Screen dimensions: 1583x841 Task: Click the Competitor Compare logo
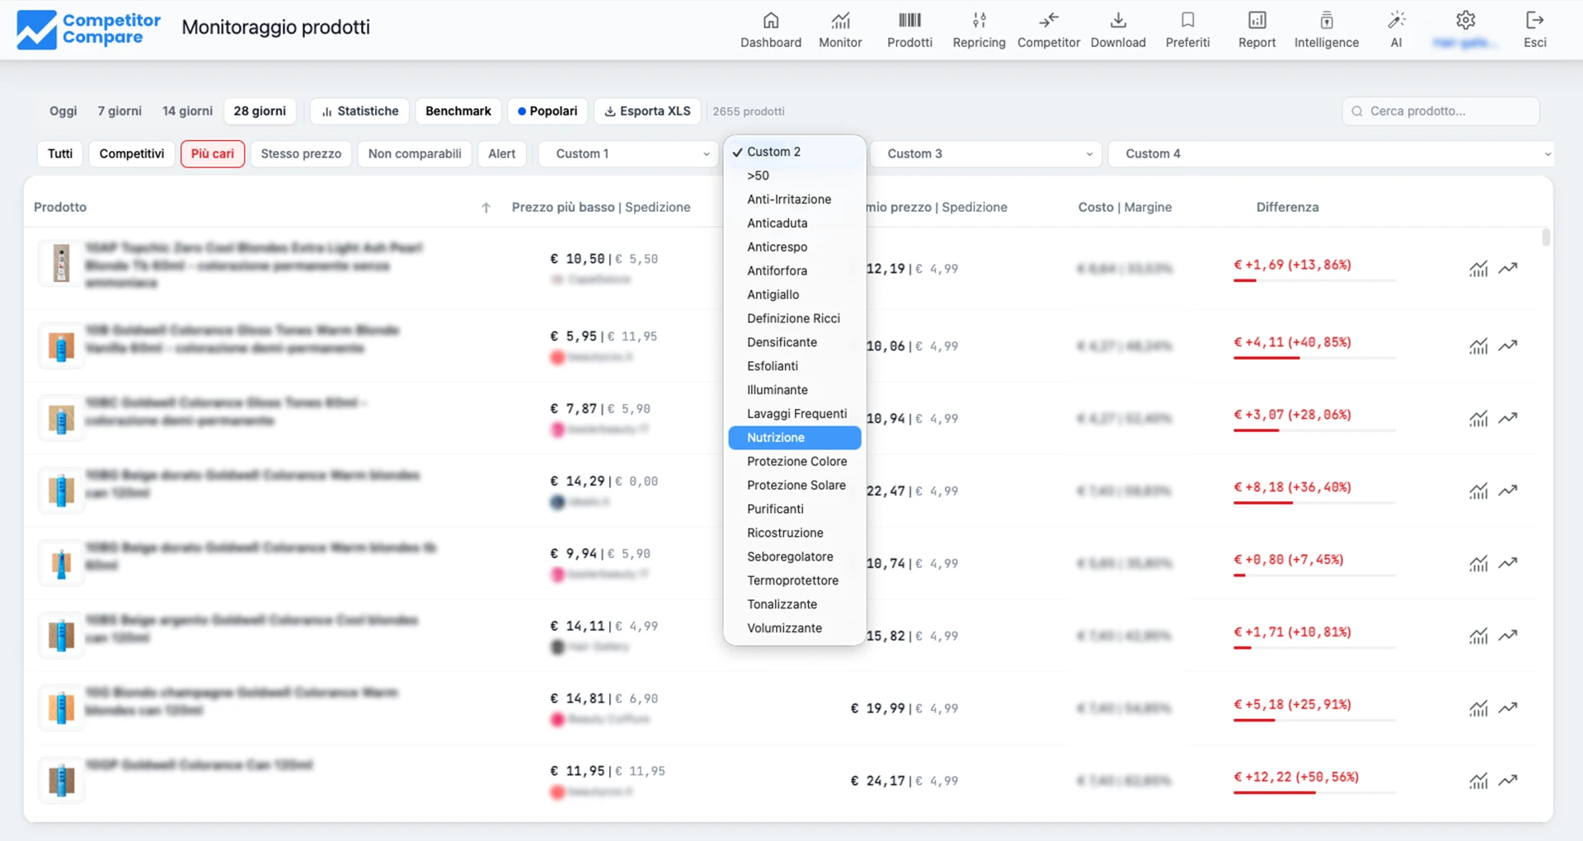(89, 29)
